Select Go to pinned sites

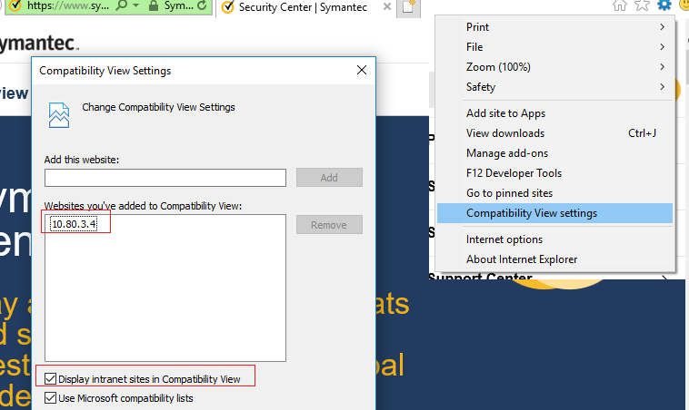tap(554, 193)
